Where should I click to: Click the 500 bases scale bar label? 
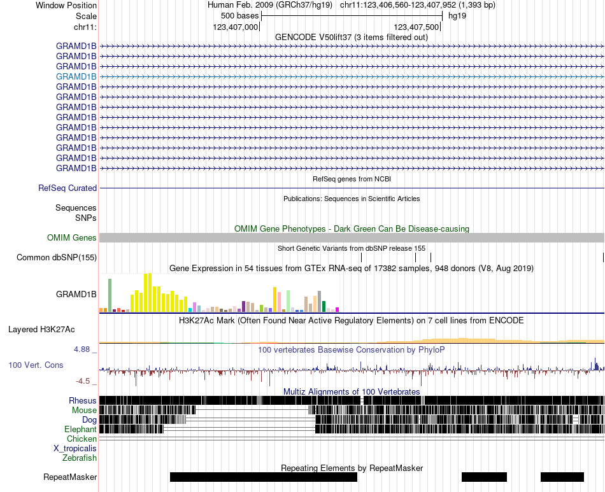(x=239, y=16)
